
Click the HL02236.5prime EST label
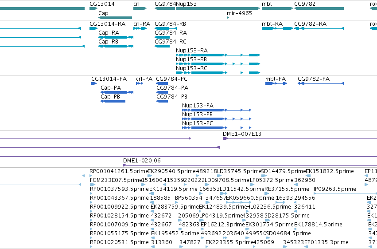(269, 207)
